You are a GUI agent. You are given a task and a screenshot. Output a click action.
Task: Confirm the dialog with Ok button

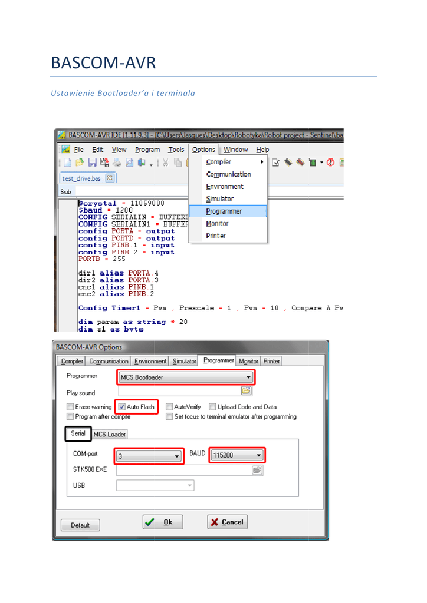point(163,522)
